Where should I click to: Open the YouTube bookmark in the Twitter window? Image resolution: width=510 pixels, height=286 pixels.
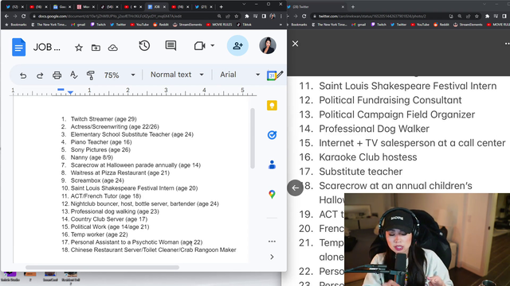[420, 25]
